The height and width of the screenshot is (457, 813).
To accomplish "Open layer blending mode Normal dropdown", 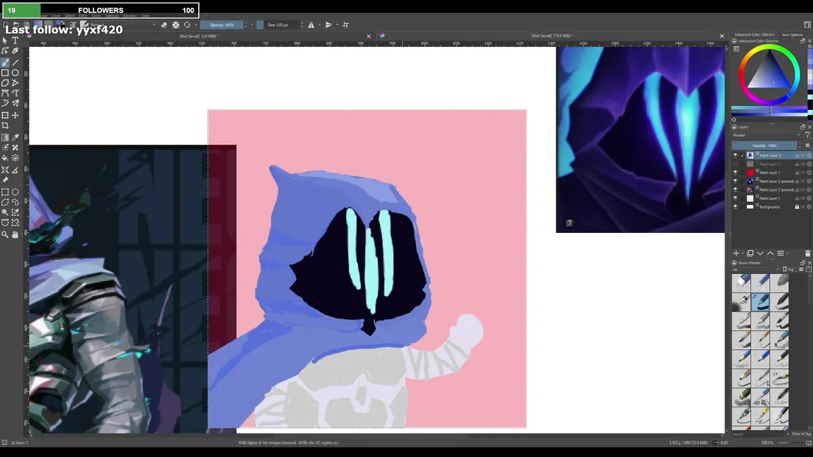I will tap(765, 135).
